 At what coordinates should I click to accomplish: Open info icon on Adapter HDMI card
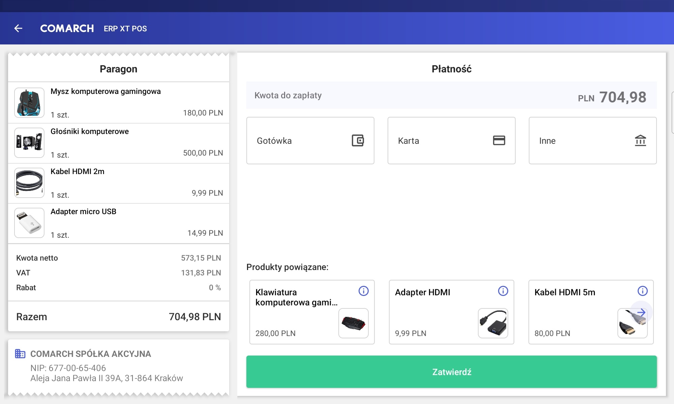pyautogui.click(x=503, y=291)
